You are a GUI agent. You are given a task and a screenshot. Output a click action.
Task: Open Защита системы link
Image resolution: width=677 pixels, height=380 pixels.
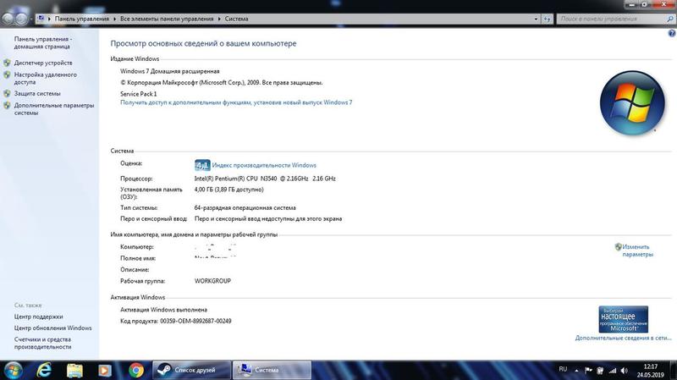pos(37,93)
